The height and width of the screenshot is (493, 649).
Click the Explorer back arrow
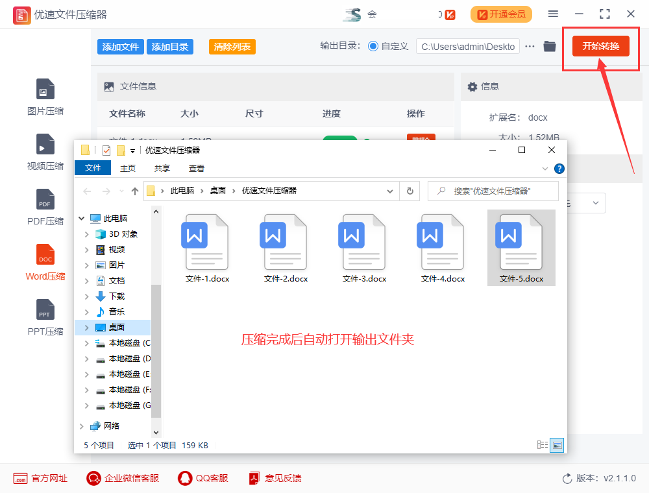pyautogui.click(x=87, y=191)
